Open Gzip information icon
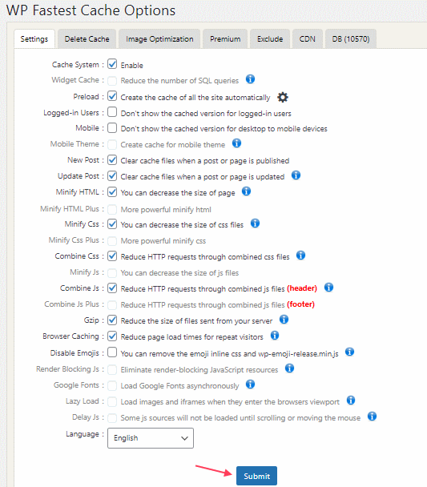The height and width of the screenshot is (487, 427). (x=284, y=320)
